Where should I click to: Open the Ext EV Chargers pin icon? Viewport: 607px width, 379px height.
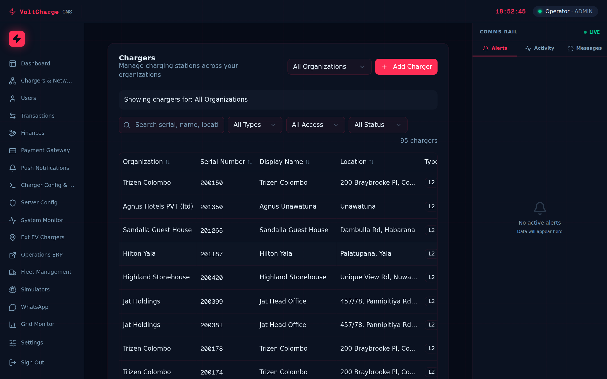[x=13, y=238]
